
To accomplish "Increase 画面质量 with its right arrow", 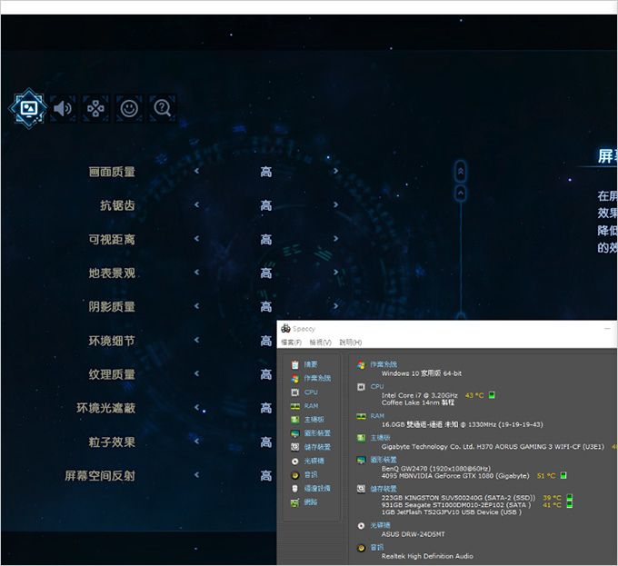I will pos(335,171).
